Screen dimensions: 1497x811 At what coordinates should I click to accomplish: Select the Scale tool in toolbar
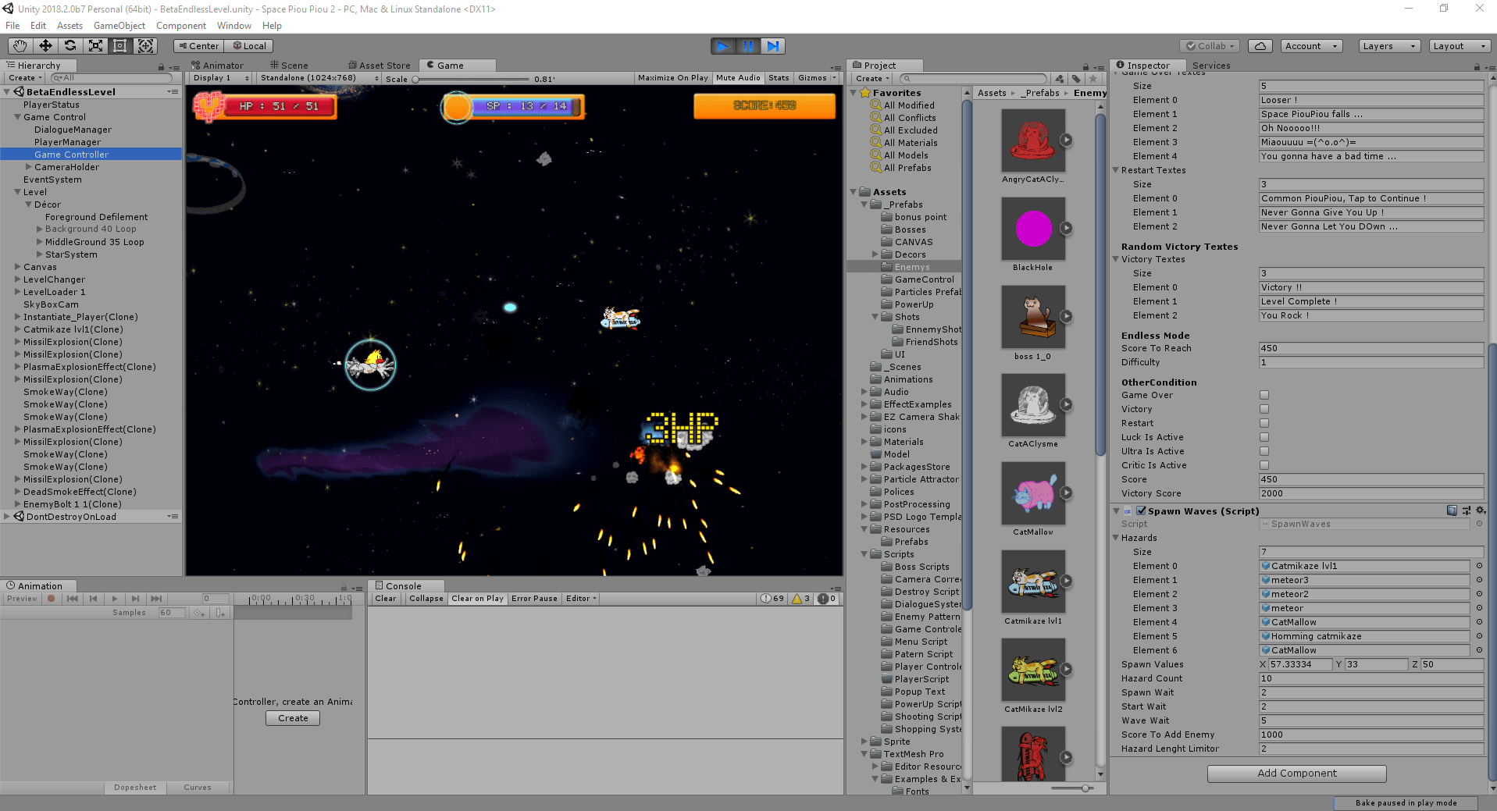pos(95,46)
